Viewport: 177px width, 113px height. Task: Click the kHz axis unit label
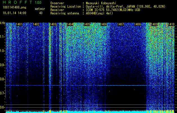(x=3, y=23)
